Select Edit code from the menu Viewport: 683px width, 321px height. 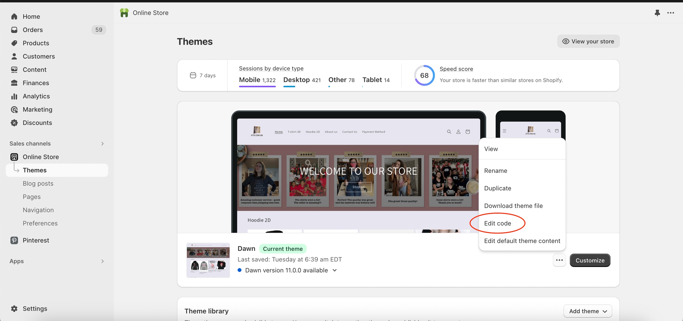click(497, 223)
